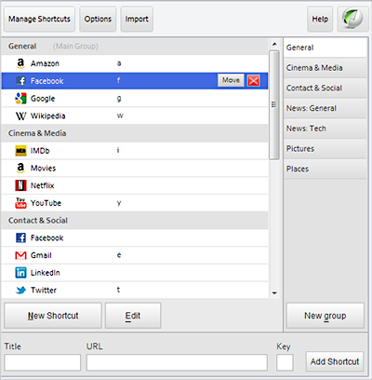Click the Edit button

coord(133,316)
